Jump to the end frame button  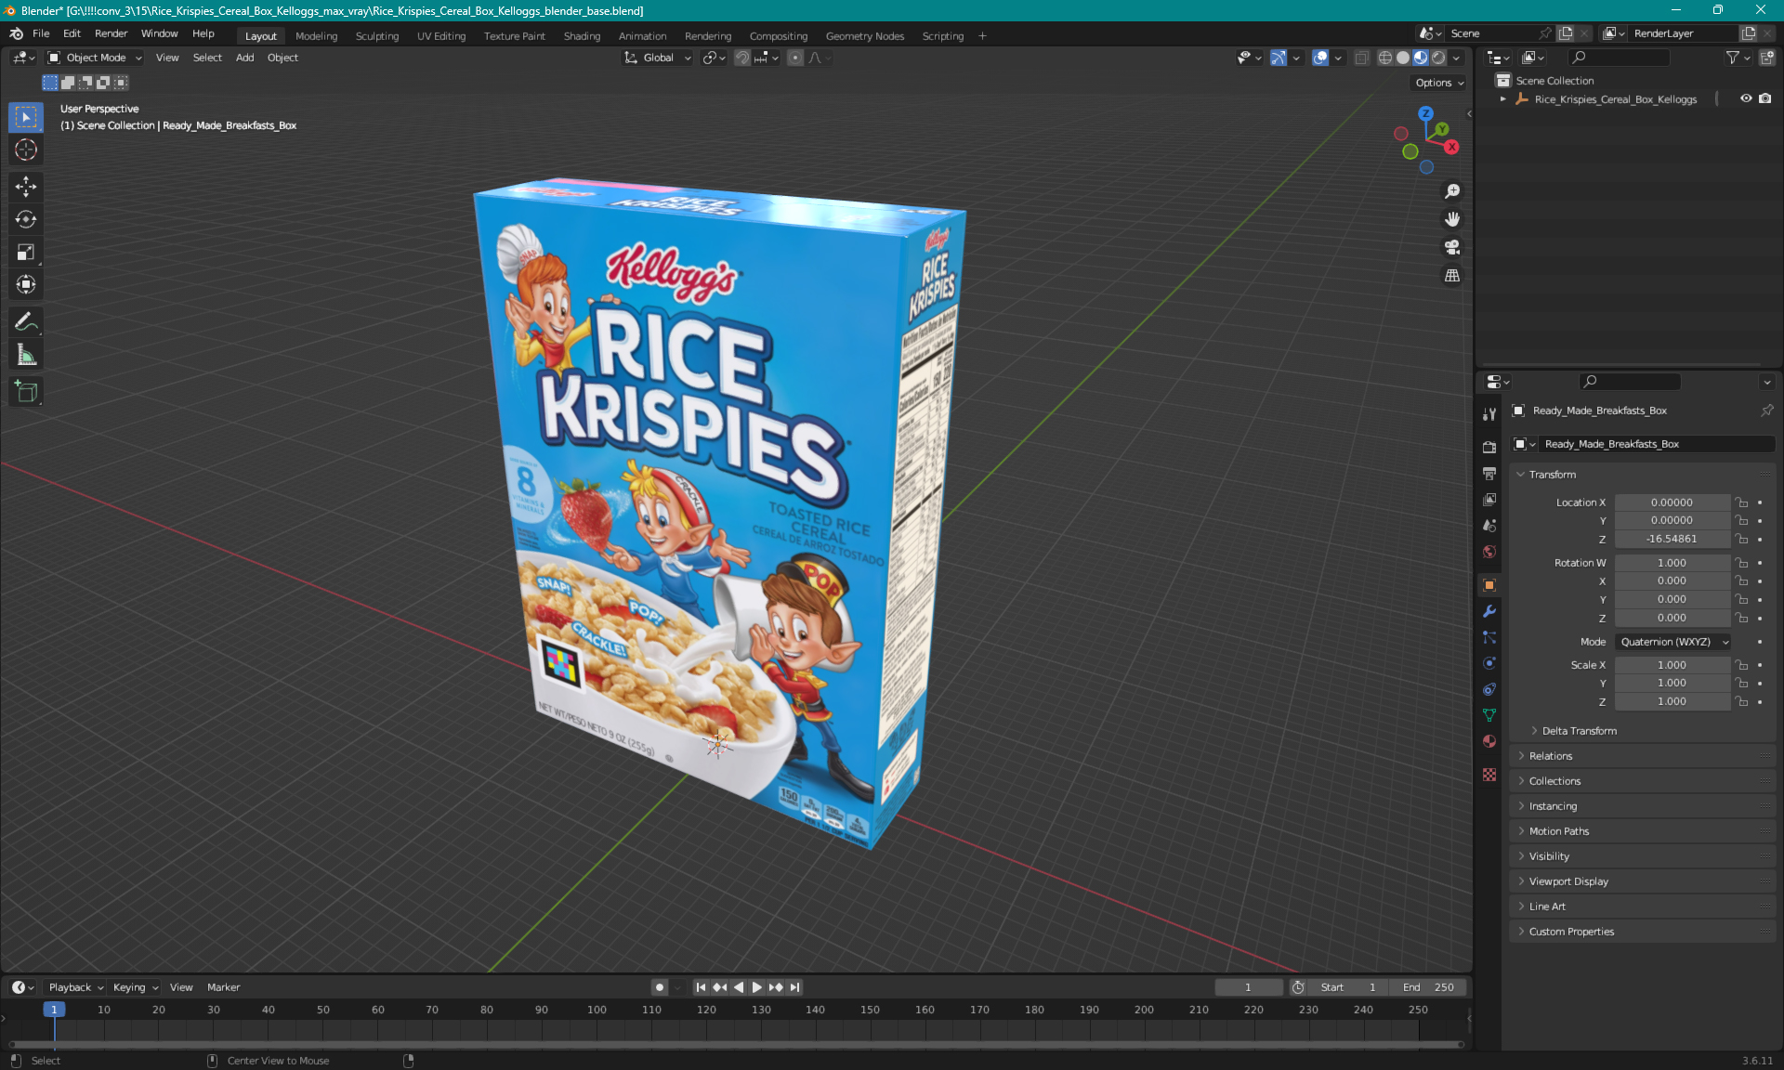coord(794,987)
